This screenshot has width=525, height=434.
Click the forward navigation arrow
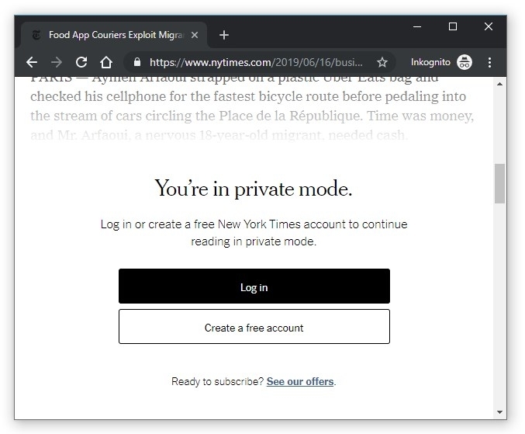(x=57, y=62)
